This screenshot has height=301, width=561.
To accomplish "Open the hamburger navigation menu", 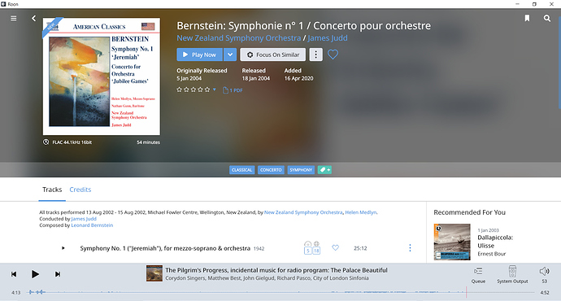I will click(14, 18).
